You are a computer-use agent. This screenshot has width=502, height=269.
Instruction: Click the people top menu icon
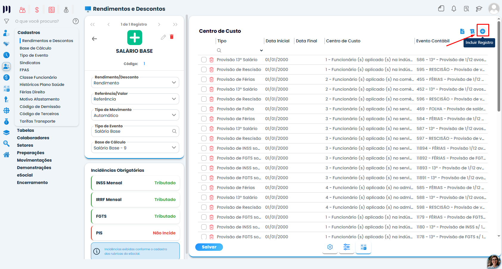pyautogui.click(x=22, y=10)
